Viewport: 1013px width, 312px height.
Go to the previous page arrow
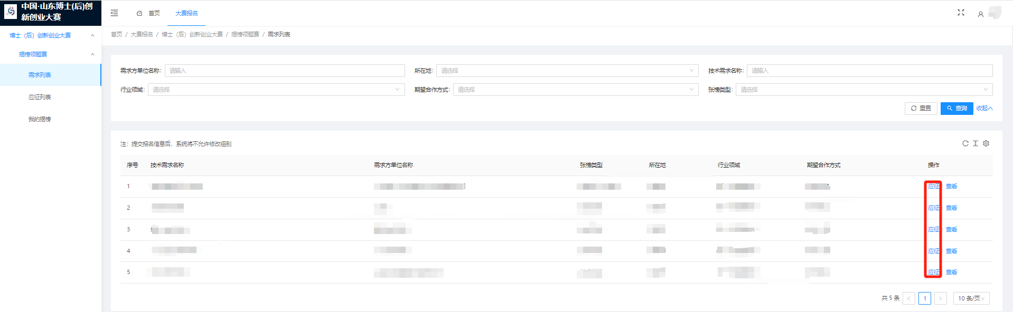(x=909, y=298)
